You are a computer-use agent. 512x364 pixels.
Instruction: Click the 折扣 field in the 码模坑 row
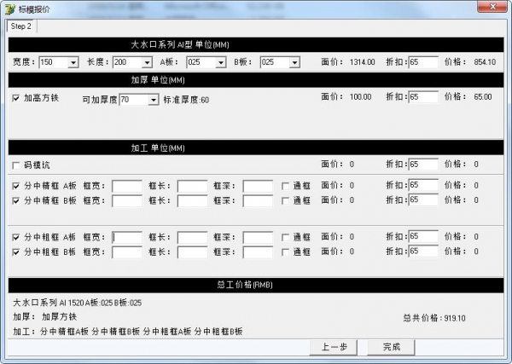pyautogui.click(x=423, y=164)
